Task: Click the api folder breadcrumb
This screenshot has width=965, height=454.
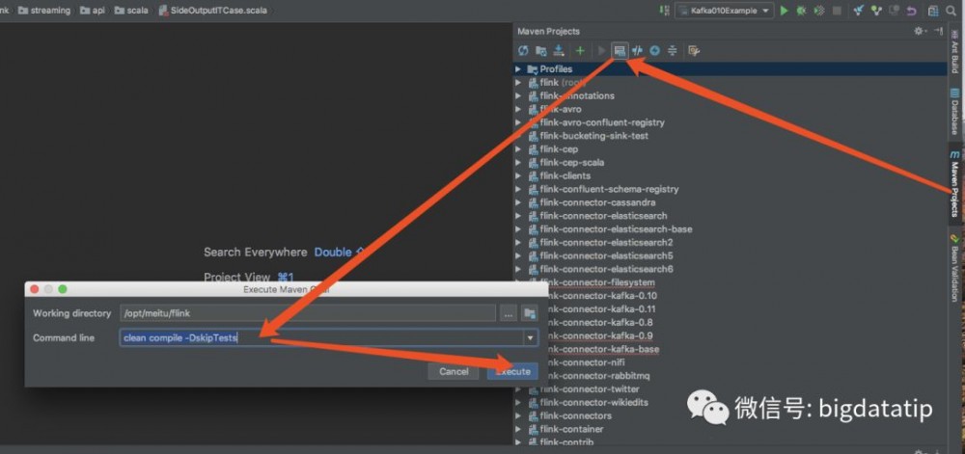Action: [93, 11]
